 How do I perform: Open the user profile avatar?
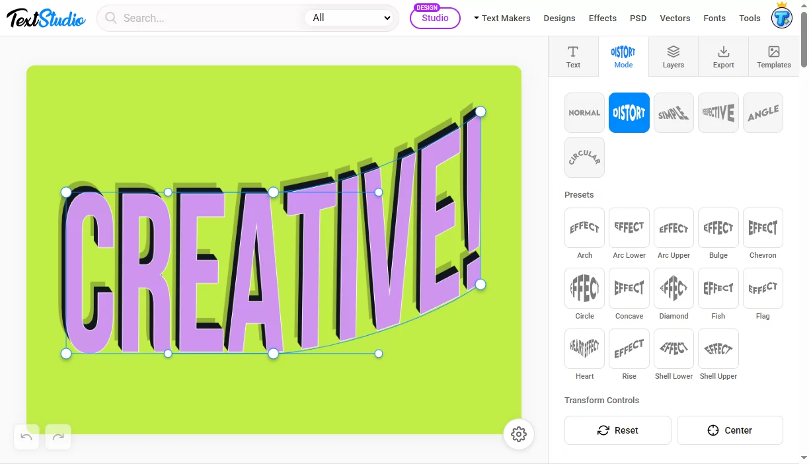(782, 17)
